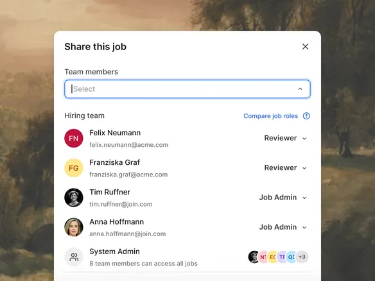The width and height of the screenshot is (375, 281).
Task: Click the TF avatar in System Admin row
Action: (x=282, y=257)
